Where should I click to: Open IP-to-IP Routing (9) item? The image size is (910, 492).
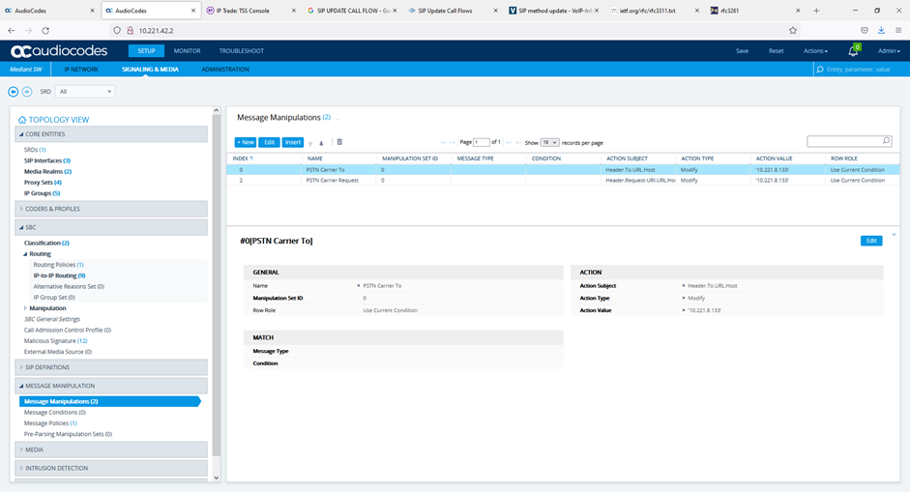click(x=59, y=275)
